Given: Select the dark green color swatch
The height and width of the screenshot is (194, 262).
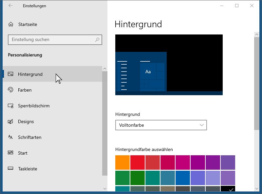Looking at the screenshot, I should [x=138, y=178].
